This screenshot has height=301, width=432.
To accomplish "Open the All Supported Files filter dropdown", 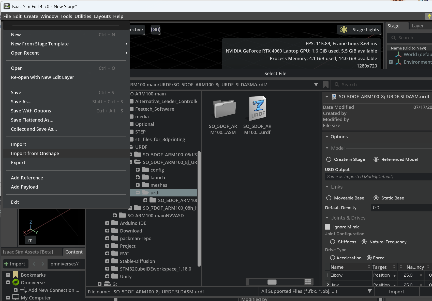I will (x=370, y=291).
